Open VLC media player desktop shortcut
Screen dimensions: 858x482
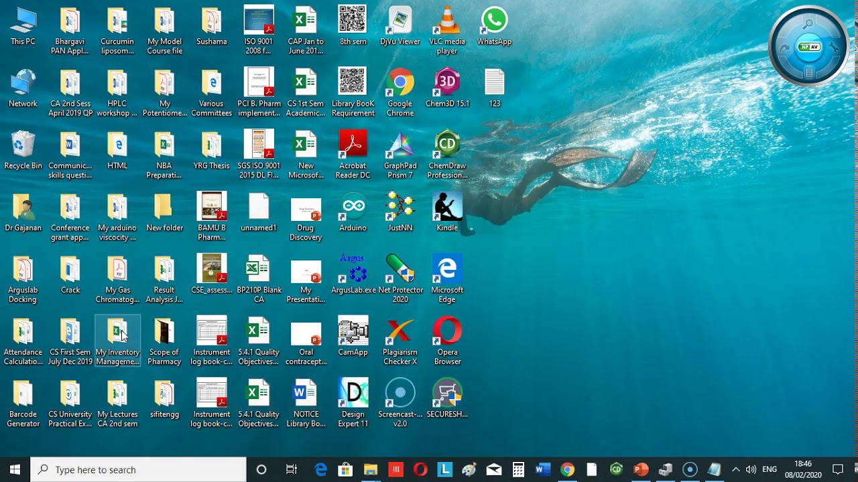pos(447,22)
